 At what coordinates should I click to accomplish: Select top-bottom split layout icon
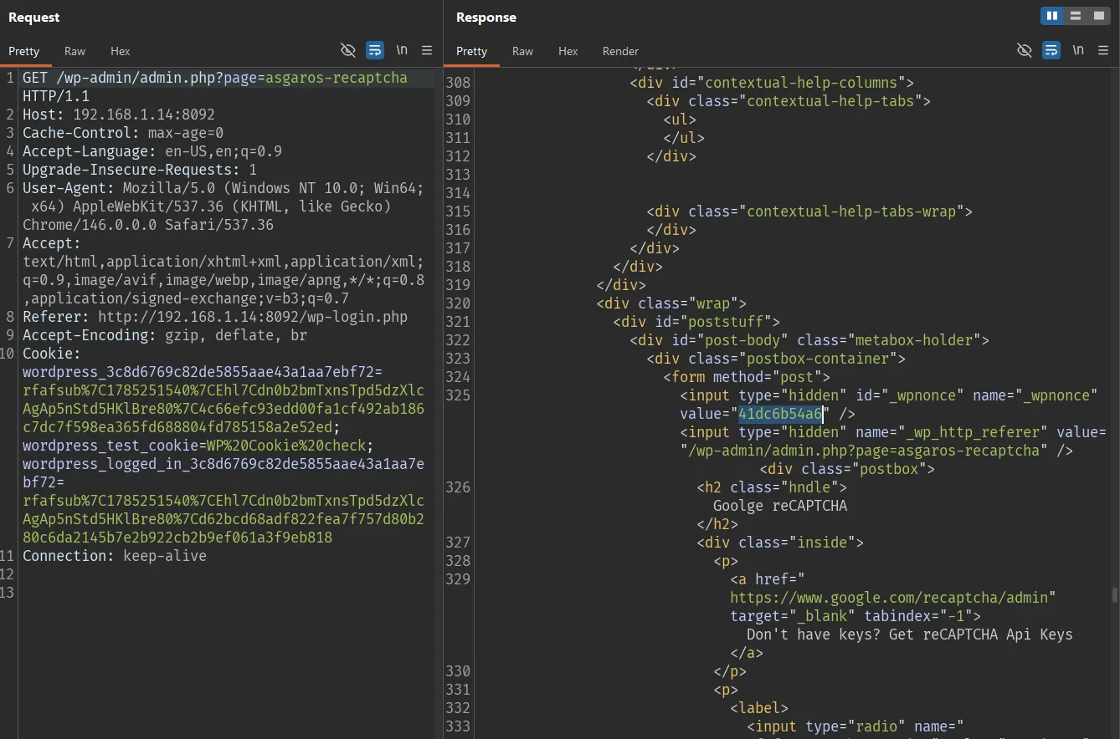coord(1076,16)
